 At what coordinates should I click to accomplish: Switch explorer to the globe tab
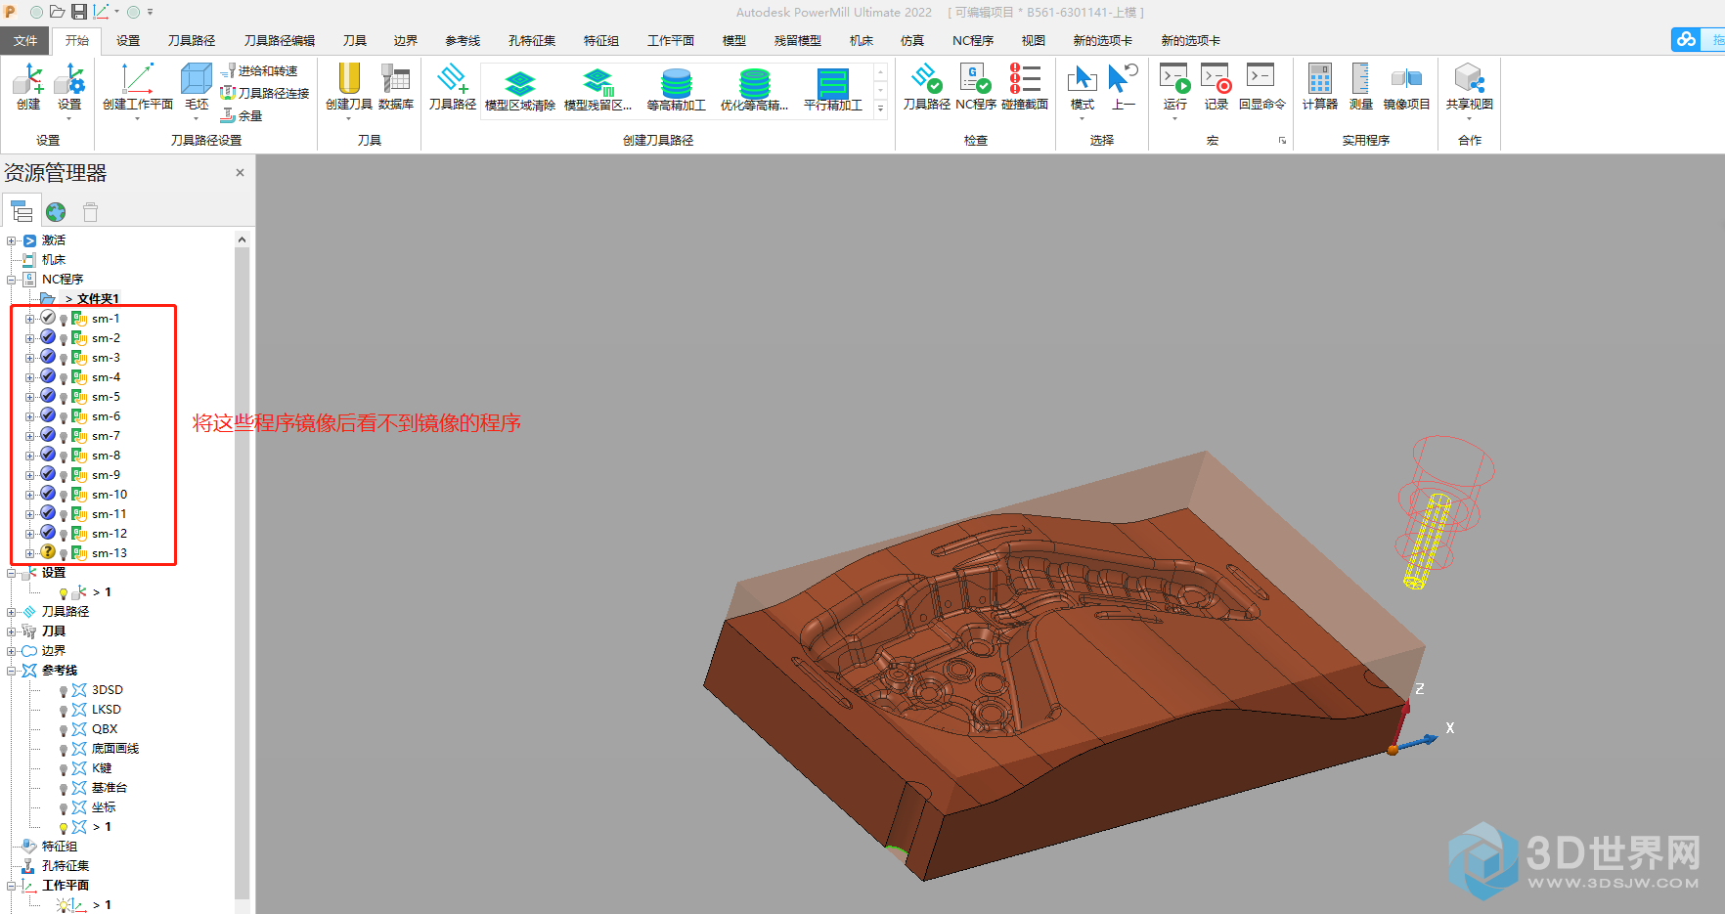tap(56, 212)
